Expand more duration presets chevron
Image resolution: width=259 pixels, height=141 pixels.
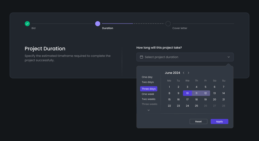point(148,110)
